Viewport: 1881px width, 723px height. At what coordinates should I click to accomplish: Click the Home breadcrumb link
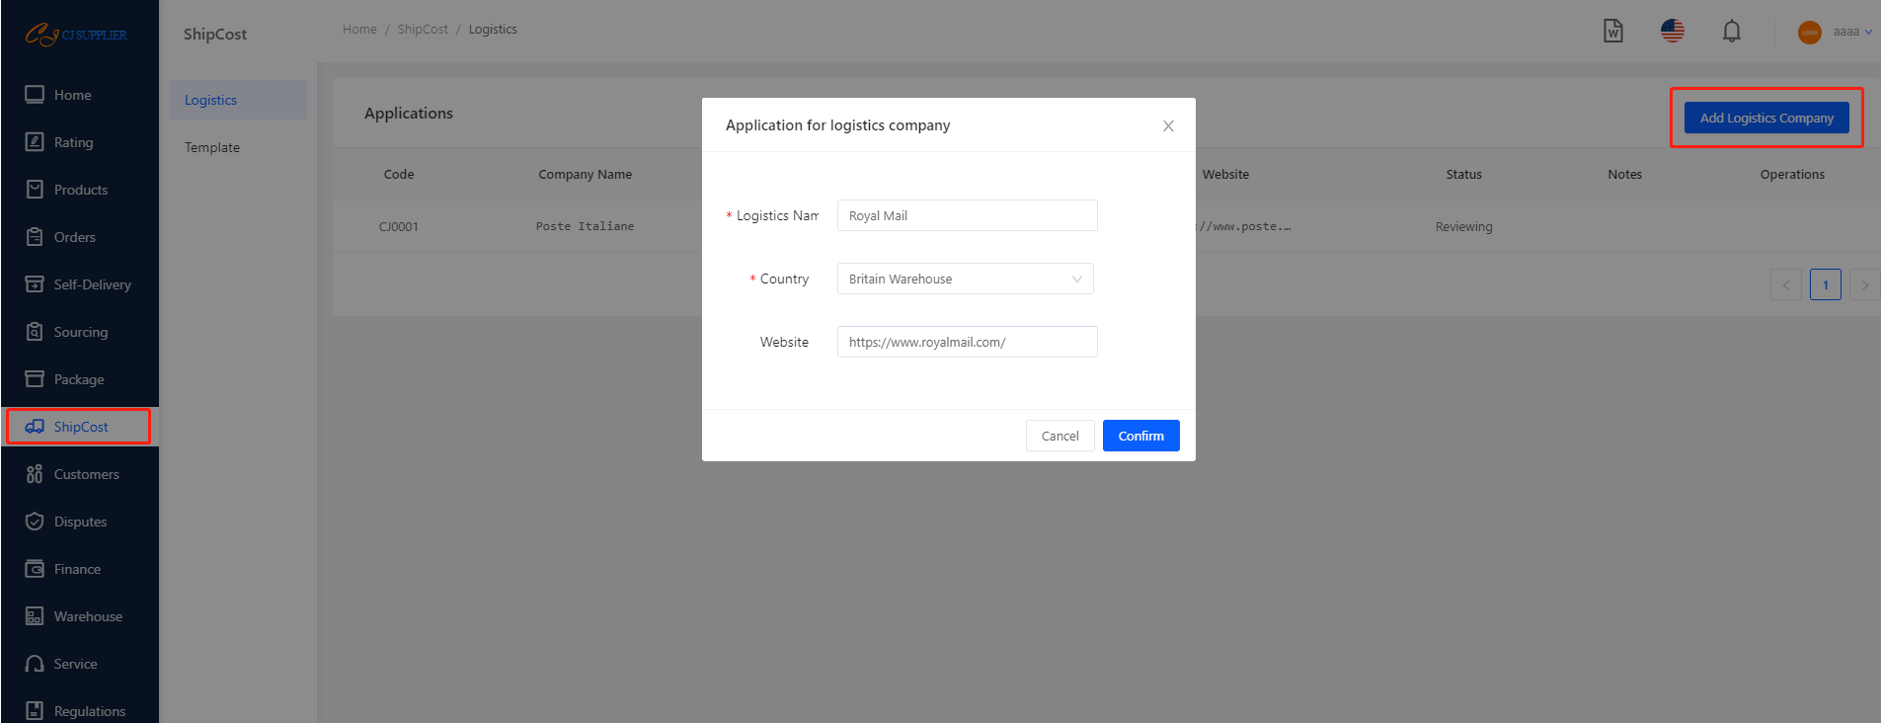pyautogui.click(x=359, y=30)
